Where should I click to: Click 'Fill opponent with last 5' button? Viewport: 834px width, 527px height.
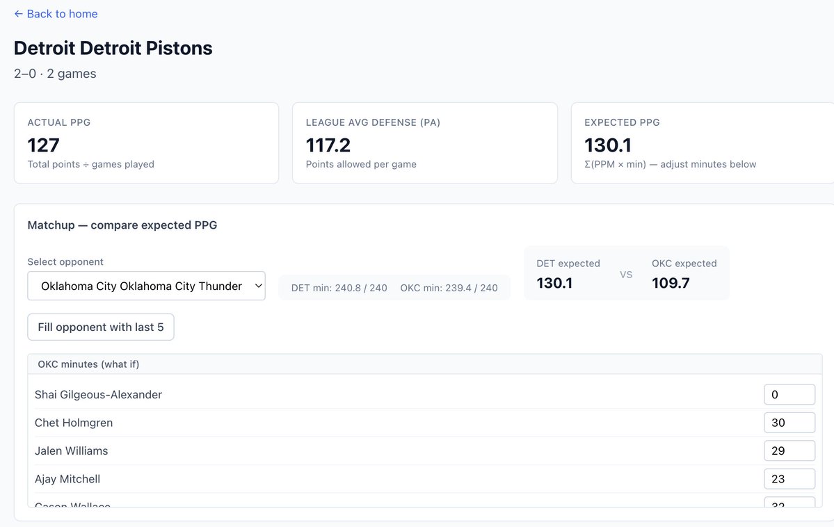pyautogui.click(x=101, y=327)
